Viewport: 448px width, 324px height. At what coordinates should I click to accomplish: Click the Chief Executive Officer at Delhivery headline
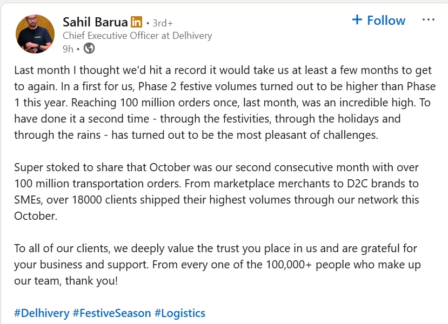pyautogui.click(x=137, y=36)
